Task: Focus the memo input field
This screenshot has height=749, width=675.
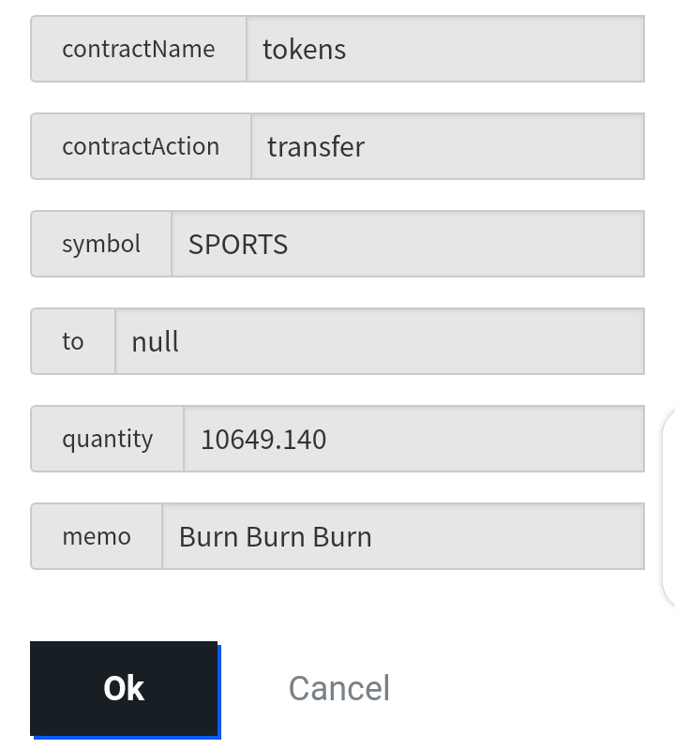Action: (404, 536)
